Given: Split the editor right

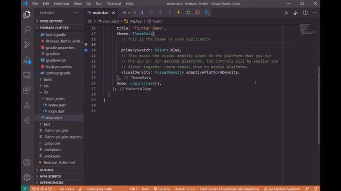Looking at the screenshot, I should pos(305,13).
